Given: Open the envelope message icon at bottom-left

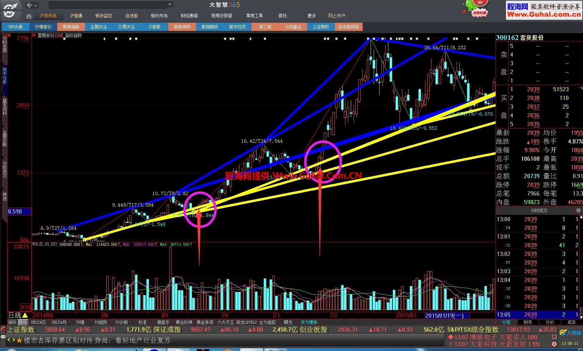Looking at the screenshot, I should (x=3, y=336).
